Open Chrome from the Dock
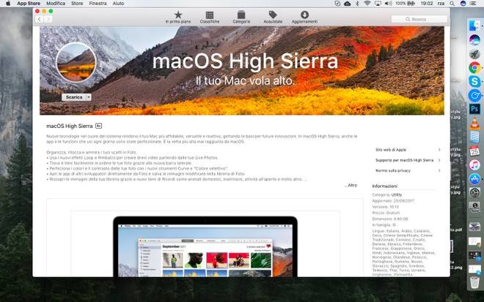 pos(474,67)
